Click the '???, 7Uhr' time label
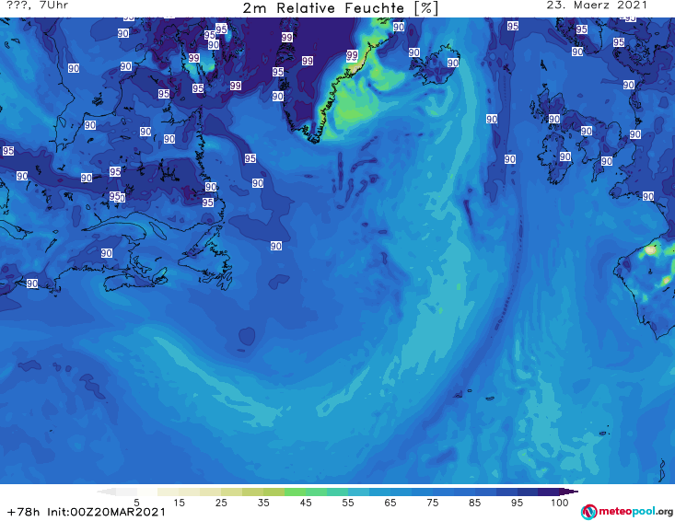Image resolution: width=675 pixels, height=521 pixels. click(38, 6)
